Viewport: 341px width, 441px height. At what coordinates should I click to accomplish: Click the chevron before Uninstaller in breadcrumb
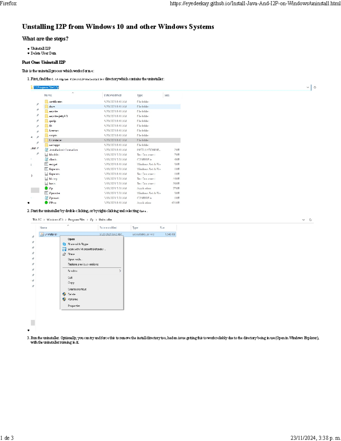tap(96, 220)
